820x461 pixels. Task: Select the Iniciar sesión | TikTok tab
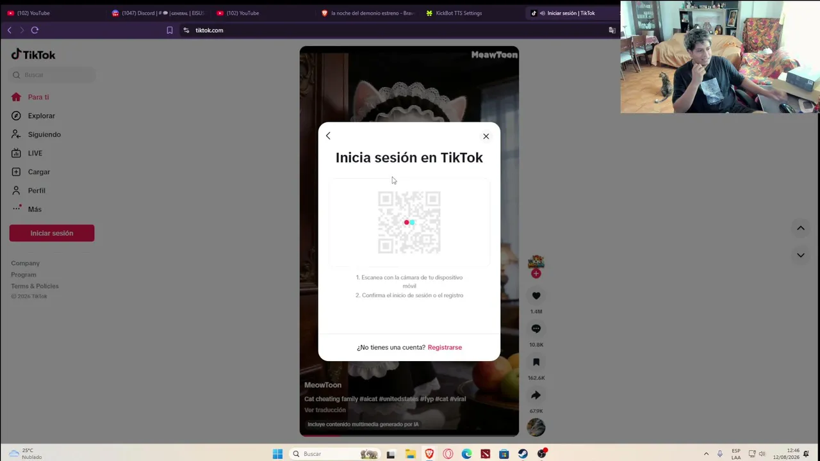pos(571,13)
